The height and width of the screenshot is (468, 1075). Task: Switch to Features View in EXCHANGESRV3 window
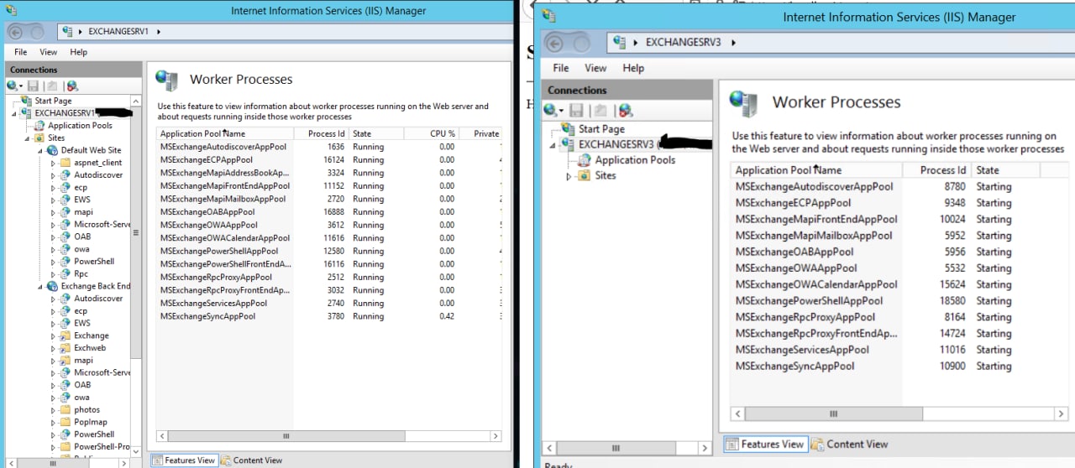pos(765,445)
